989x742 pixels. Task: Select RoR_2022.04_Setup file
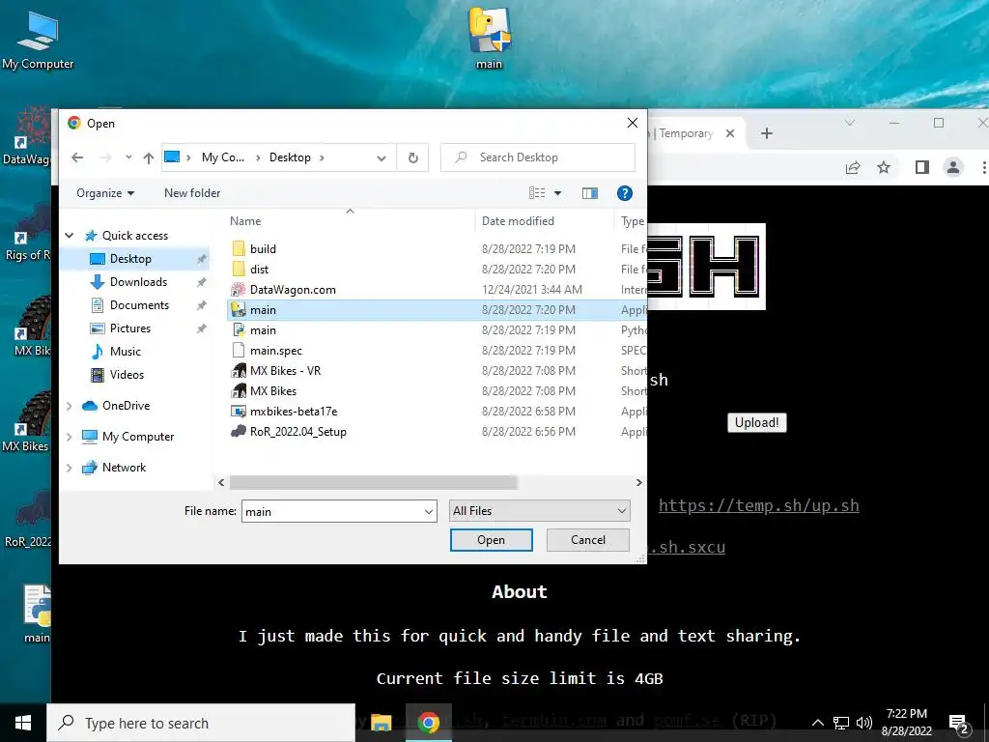tap(437, 432)
